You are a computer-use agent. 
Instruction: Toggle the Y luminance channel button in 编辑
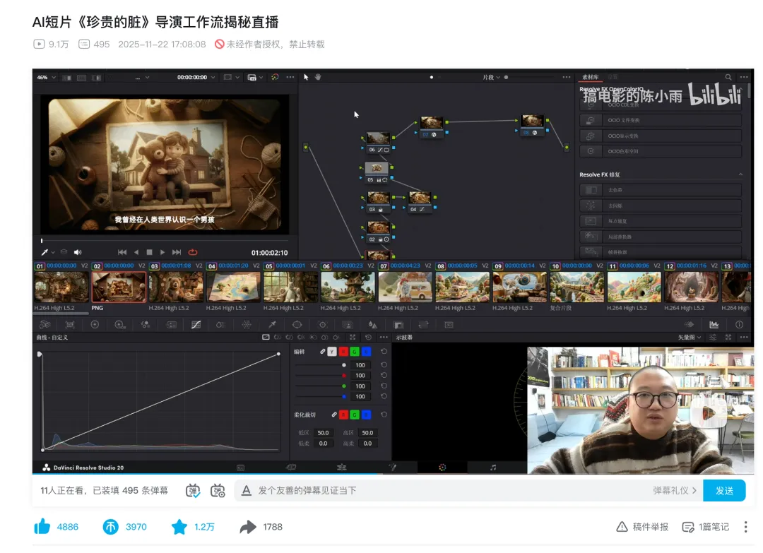pos(332,351)
